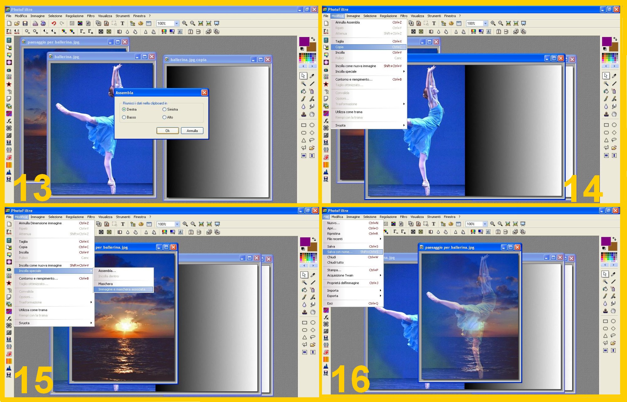Select Immagine e maschera associata submenu item
The width and height of the screenshot is (627, 402).
pyautogui.click(x=122, y=289)
